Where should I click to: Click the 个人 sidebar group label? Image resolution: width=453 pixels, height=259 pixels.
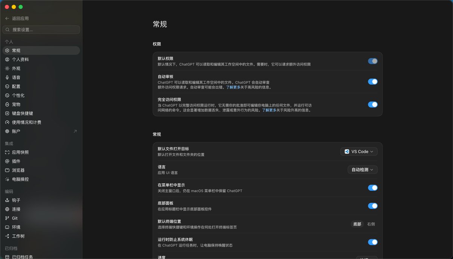click(9, 42)
